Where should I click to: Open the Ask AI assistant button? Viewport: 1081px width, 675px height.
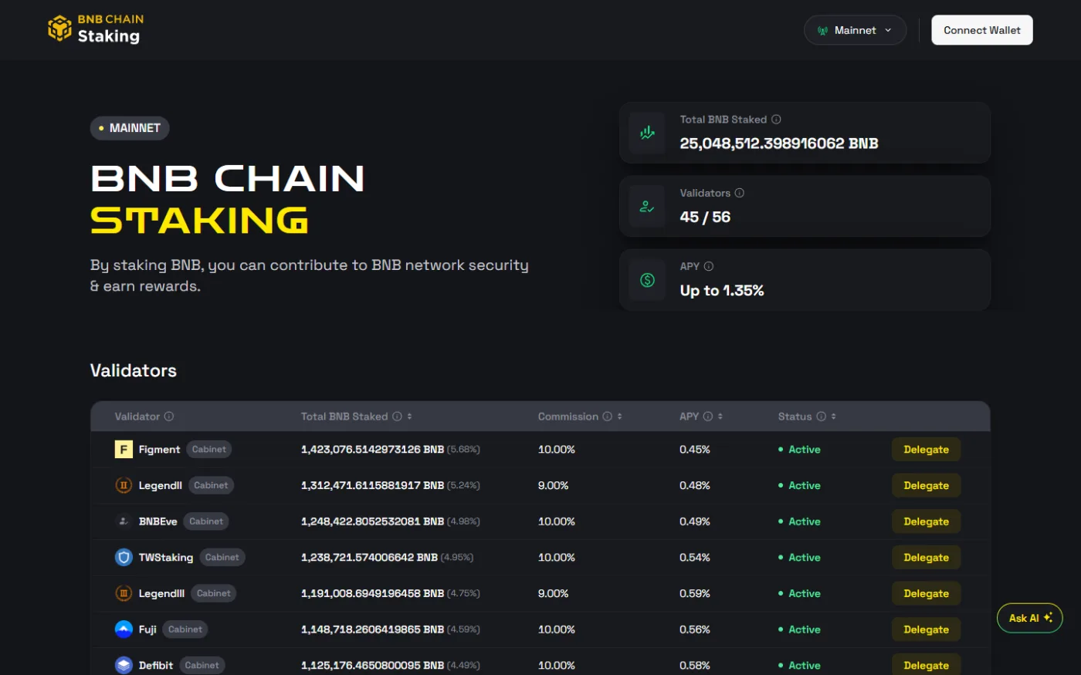pos(1030,618)
